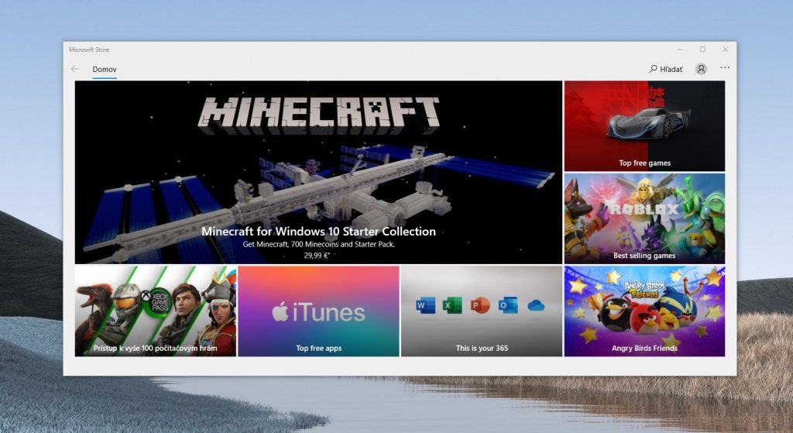
Task: Click the 'Top free apps' caption
Action: tap(318, 349)
